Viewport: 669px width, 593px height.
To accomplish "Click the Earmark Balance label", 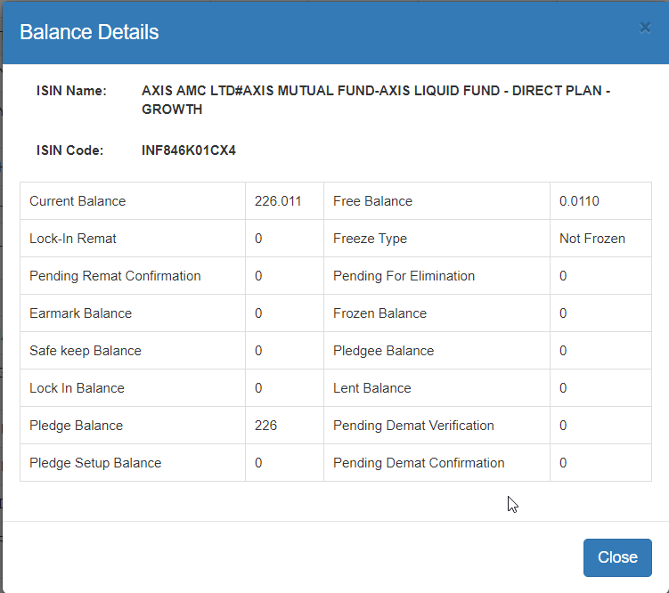I will [81, 313].
